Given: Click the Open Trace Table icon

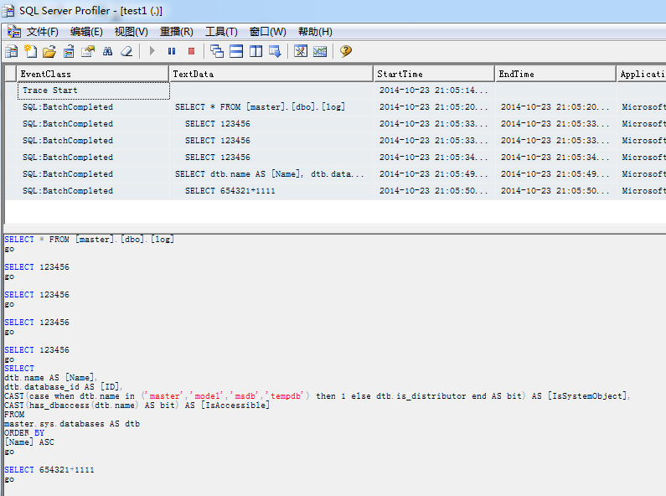Looking at the screenshot, I should pos(69,51).
